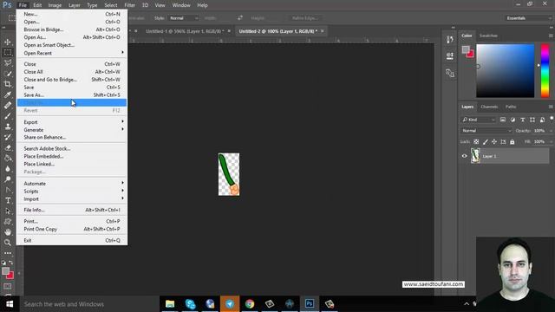The height and width of the screenshot is (312, 555).
Task: Click the toolbar foreground color swatch
Action: pyautogui.click(x=5, y=271)
